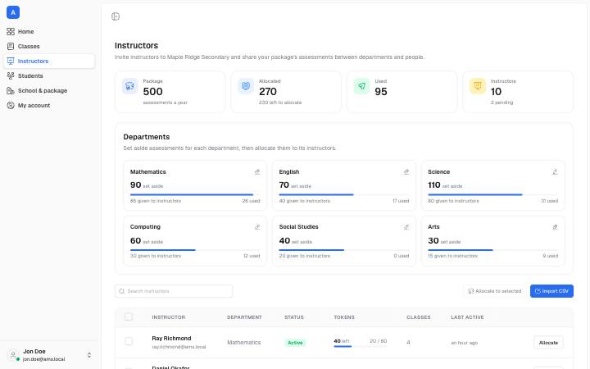Tick the select-all instructors checkbox
590x369 pixels.
pos(129,317)
